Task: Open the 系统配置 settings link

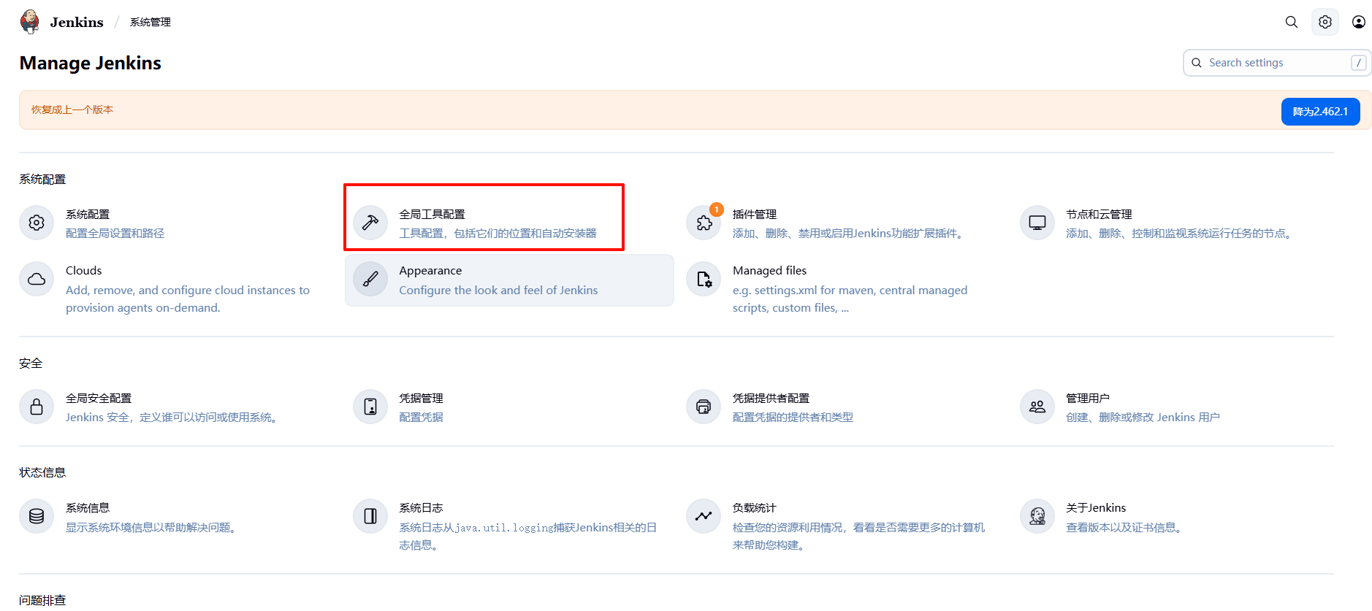Action: 88,214
